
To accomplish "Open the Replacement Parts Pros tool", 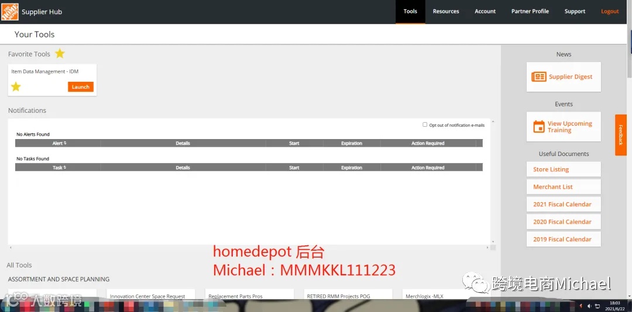I will coord(249,295).
